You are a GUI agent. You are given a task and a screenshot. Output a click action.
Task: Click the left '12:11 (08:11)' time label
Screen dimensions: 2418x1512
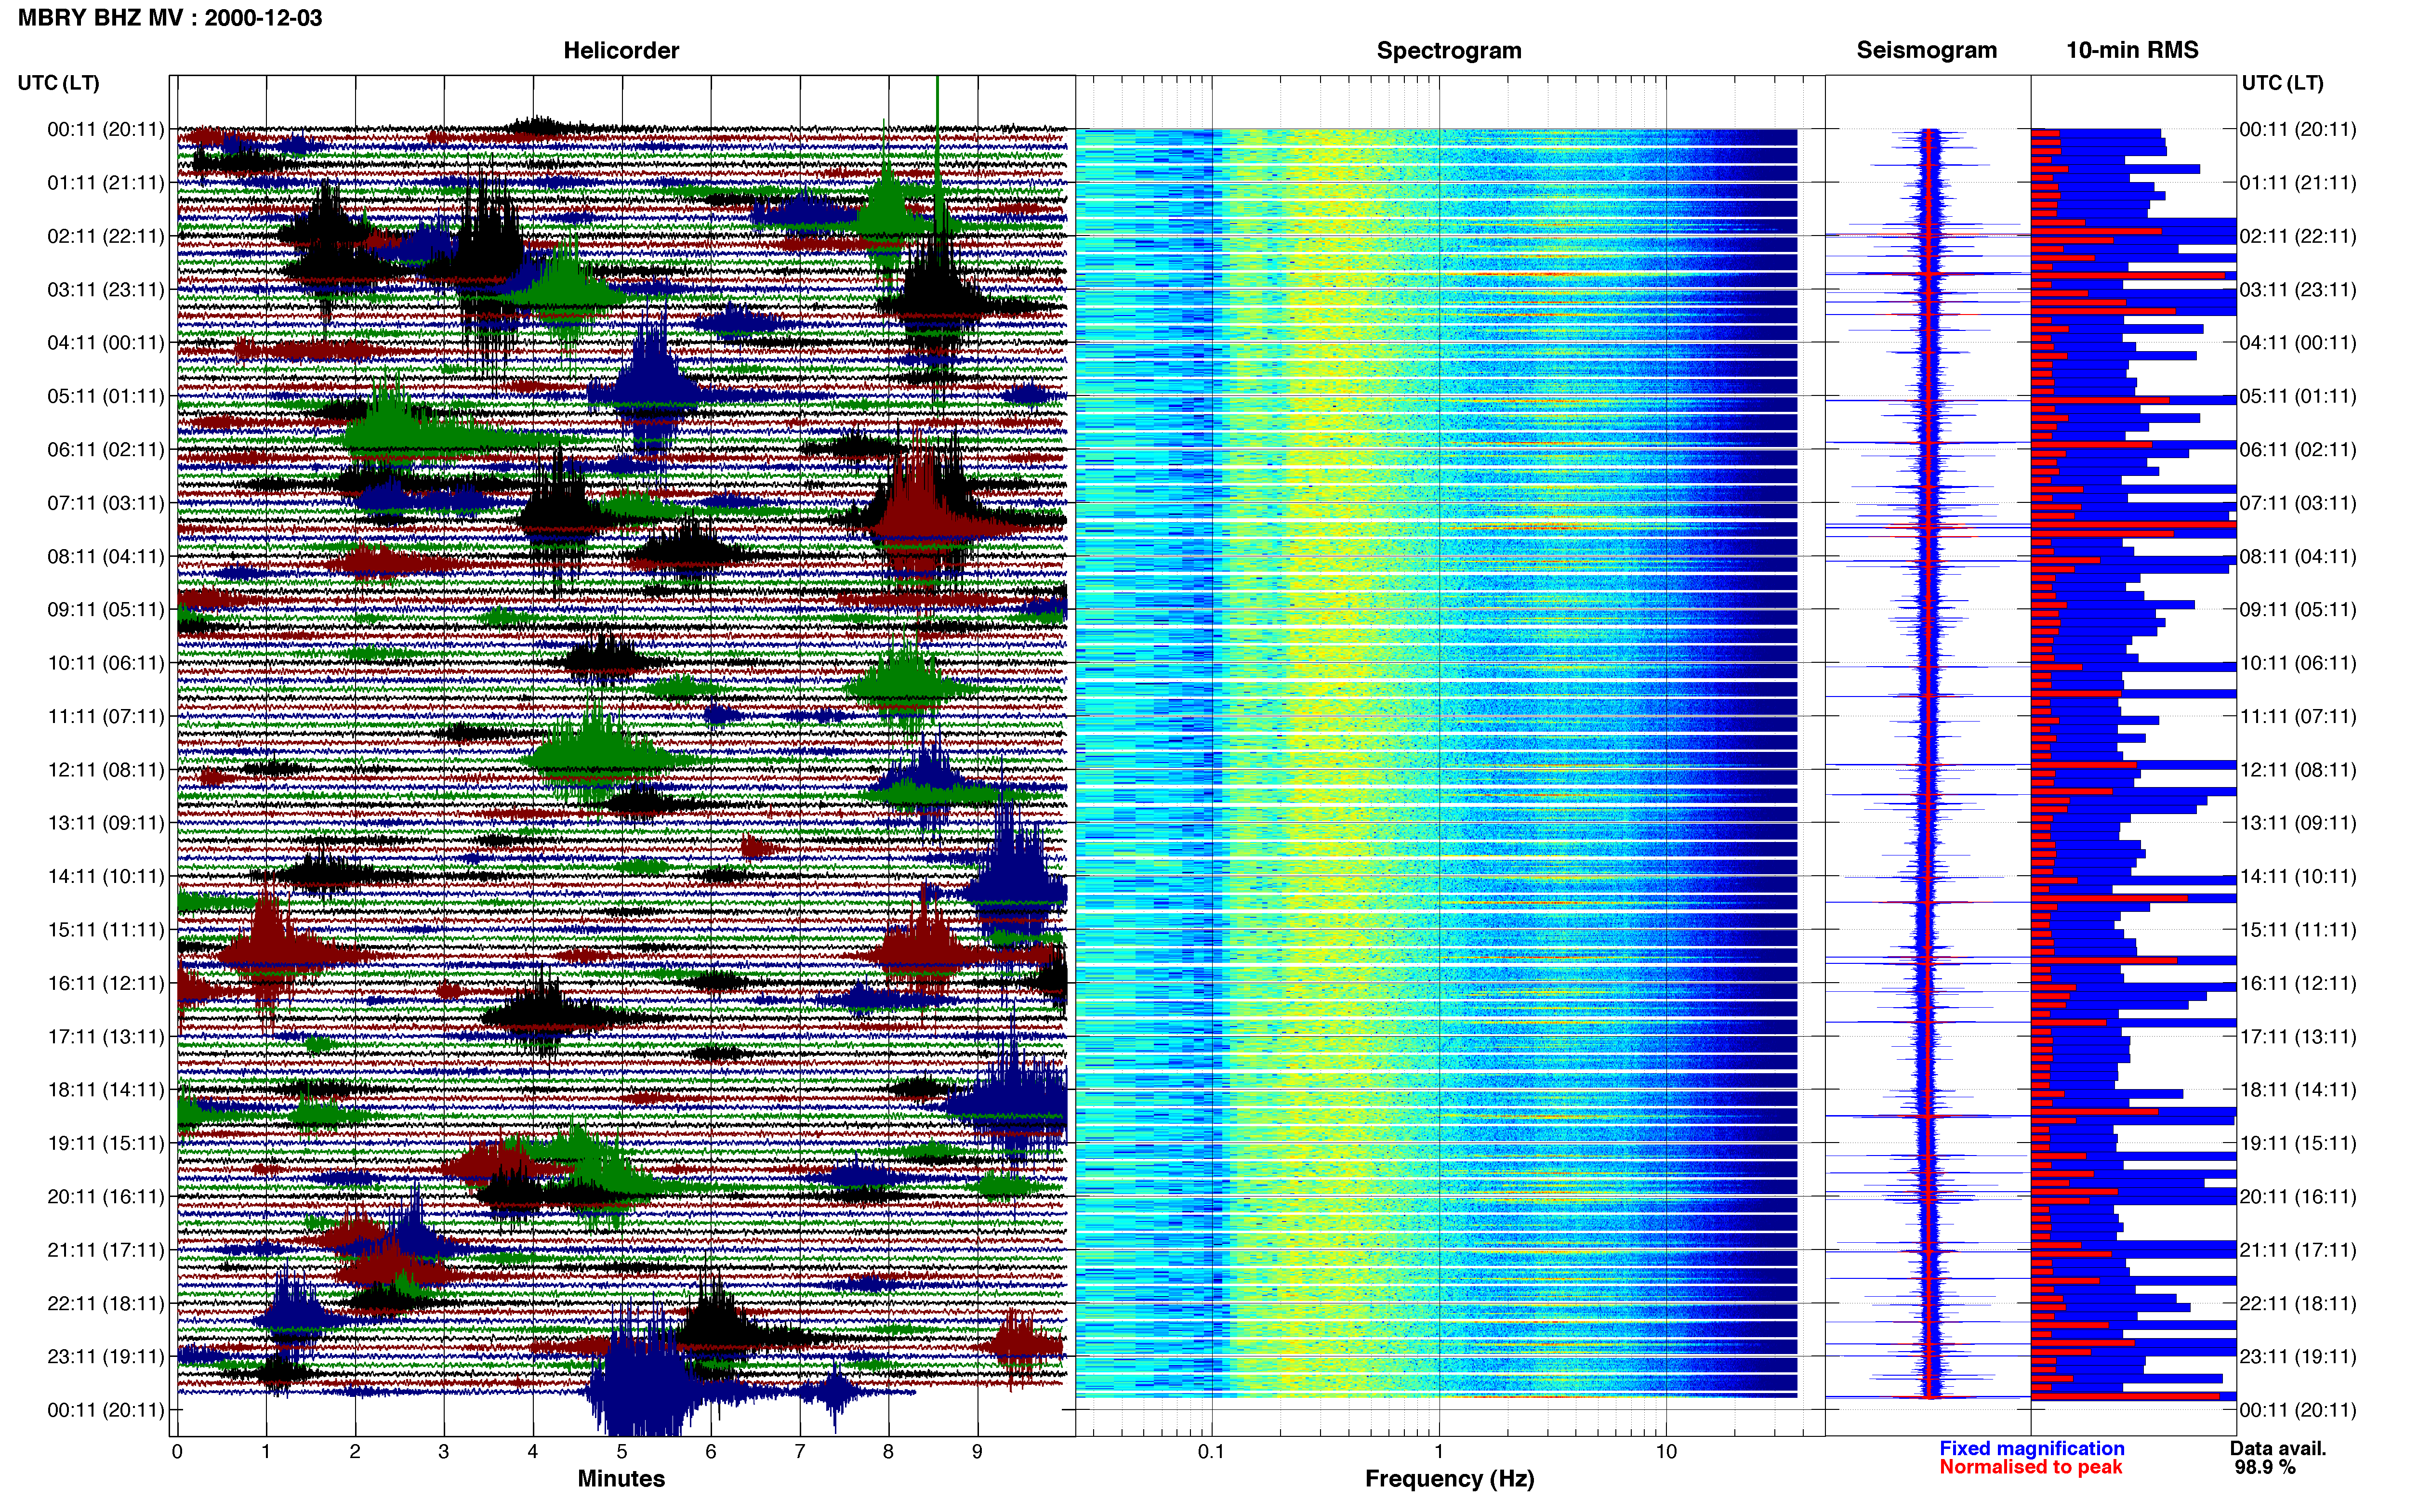tap(106, 770)
